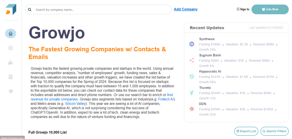Open the Synthesia company logo
This screenshot has height=139, width=292.
(192, 44)
